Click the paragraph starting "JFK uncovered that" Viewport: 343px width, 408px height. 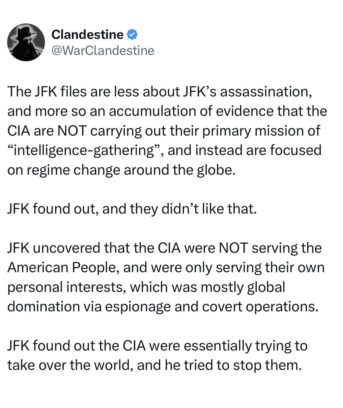tap(165, 277)
